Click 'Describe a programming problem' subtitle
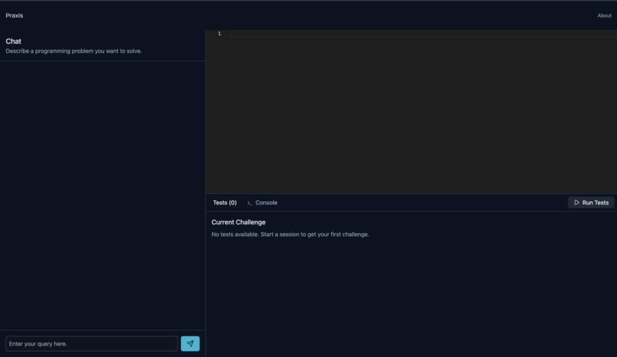The height and width of the screenshot is (357, 617). point(73,51)
